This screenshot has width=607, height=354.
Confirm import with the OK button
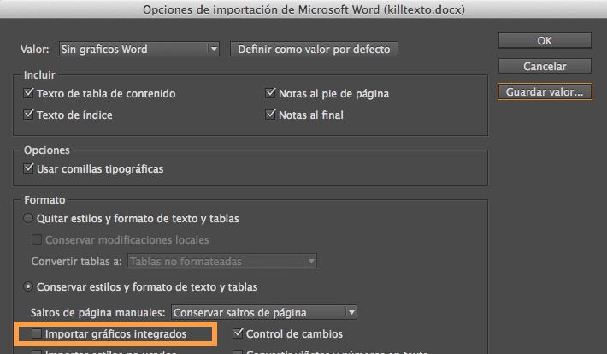(x=545, y=41)
